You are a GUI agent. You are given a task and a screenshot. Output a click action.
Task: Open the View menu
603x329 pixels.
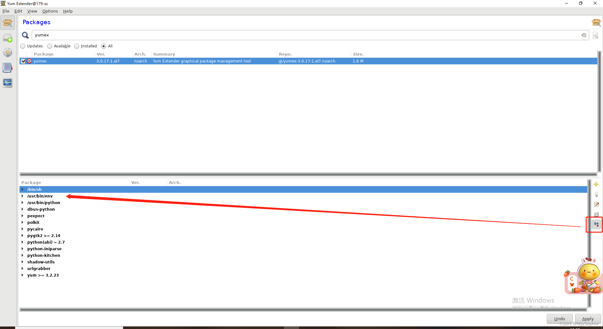point(32,11)
